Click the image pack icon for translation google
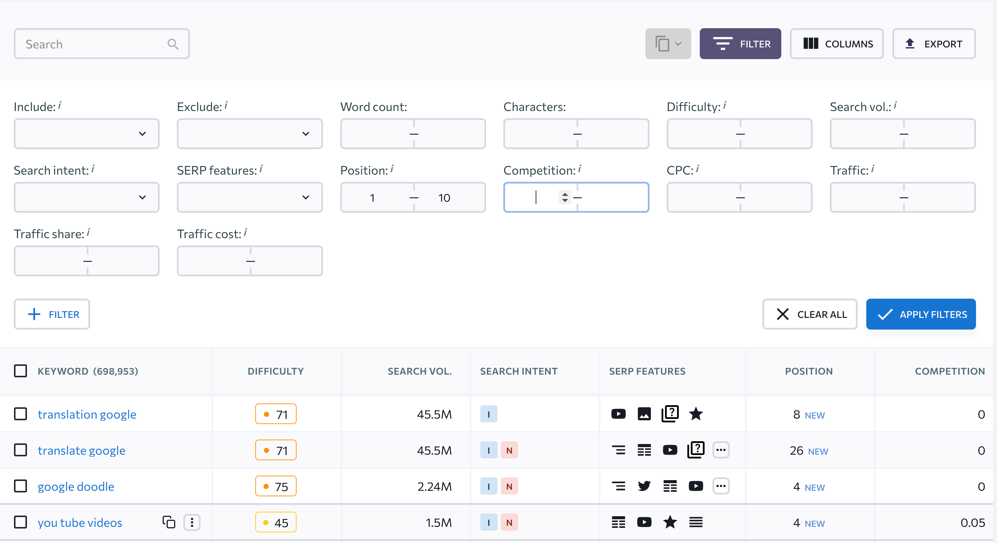Image resolution: width=997 pixels, height=543 pixels. tap(644, 414)
